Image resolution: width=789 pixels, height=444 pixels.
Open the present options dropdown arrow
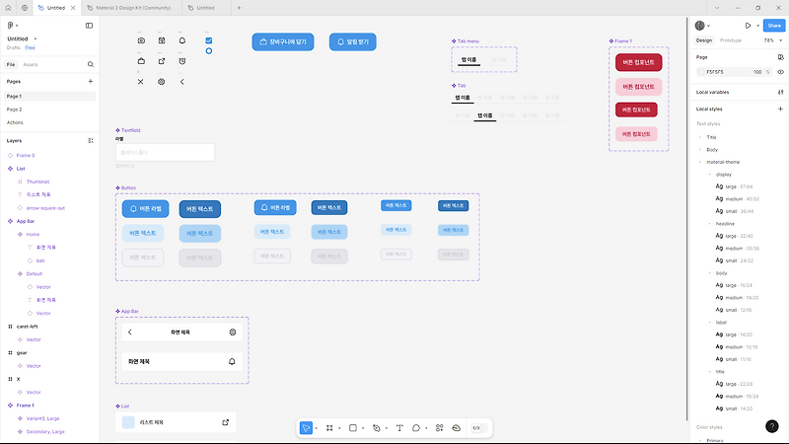click(x=757, y=26)
